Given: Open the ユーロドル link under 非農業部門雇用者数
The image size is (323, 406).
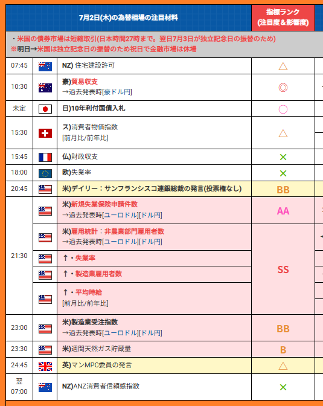Looking at the screenshot, I should [x=121, y=242].
